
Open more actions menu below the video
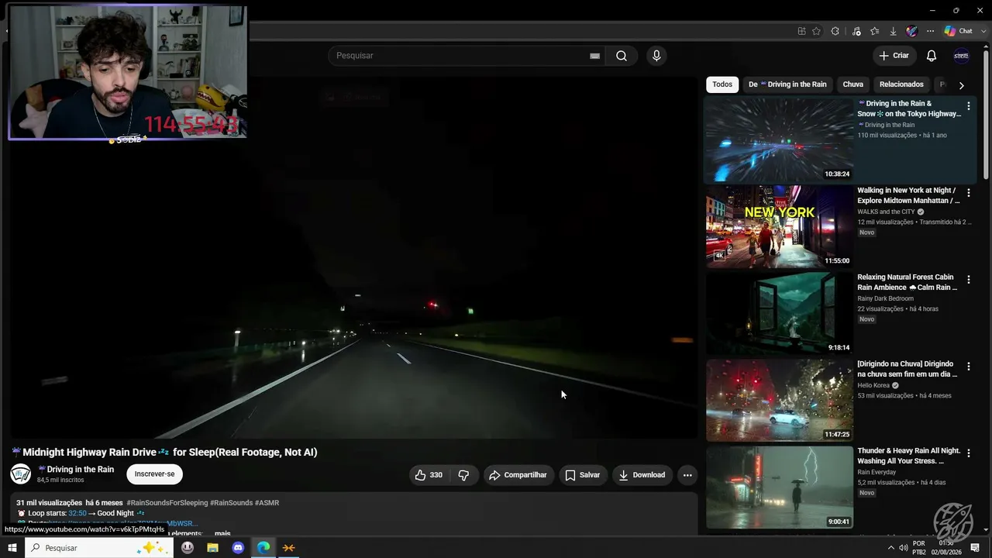pyautogui.click(x=687, y=475)
